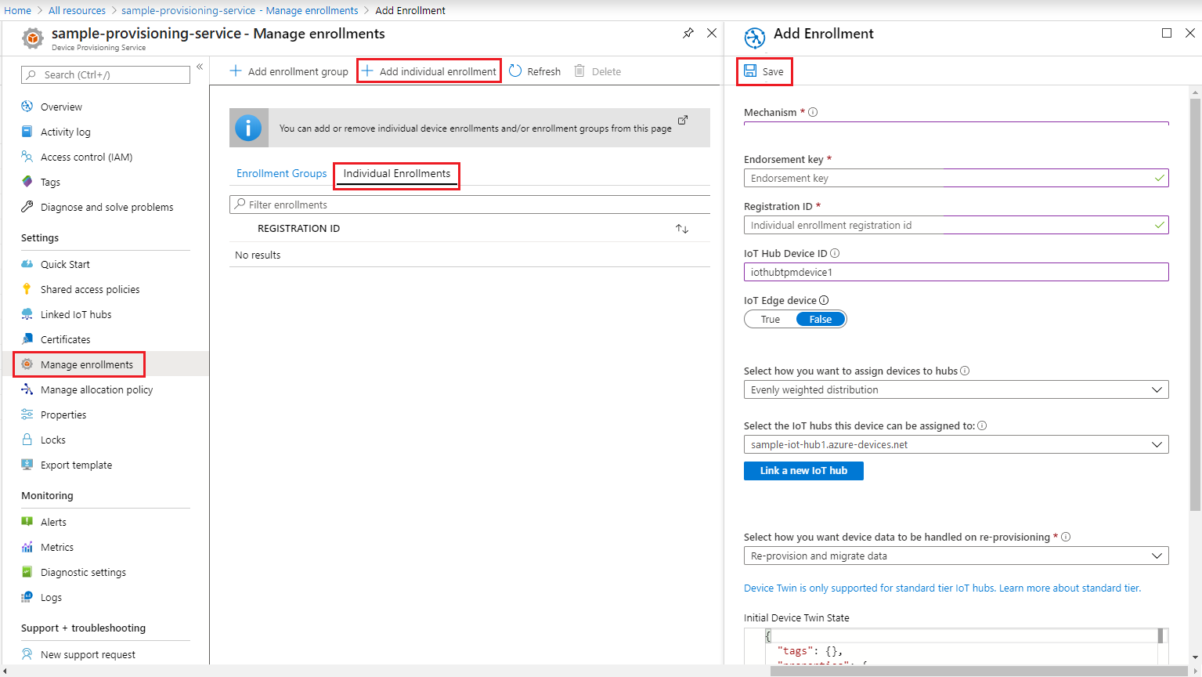Refresh the enrollments list
The width and height of the screenshot is (1202, 677).
coord(535,71)
